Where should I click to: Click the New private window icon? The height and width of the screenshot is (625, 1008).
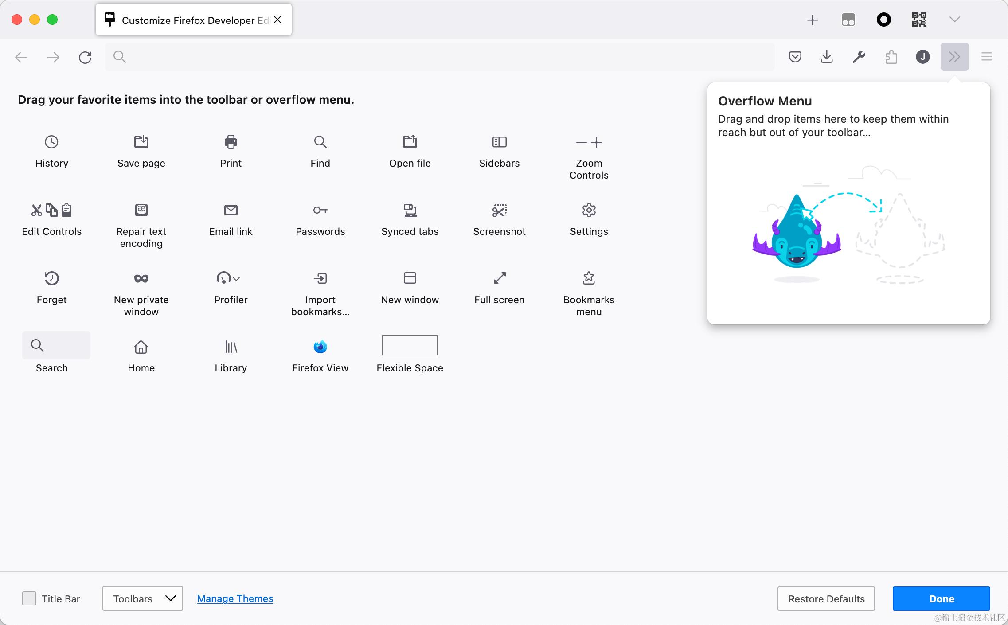pyautogui.click(x=141, y=278)
